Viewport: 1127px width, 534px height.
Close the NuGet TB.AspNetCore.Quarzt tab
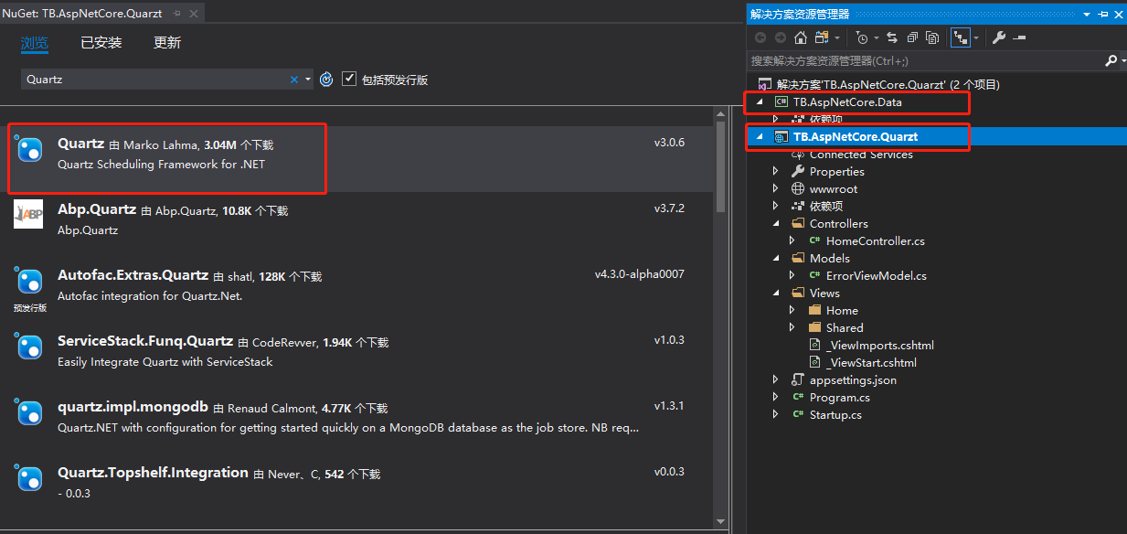point(193,14)
